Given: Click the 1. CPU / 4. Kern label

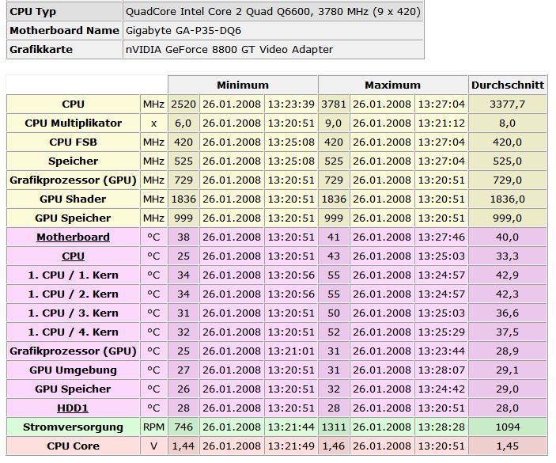Looking at the screenshot, I should pyautogui.click(x=73, y=332).
